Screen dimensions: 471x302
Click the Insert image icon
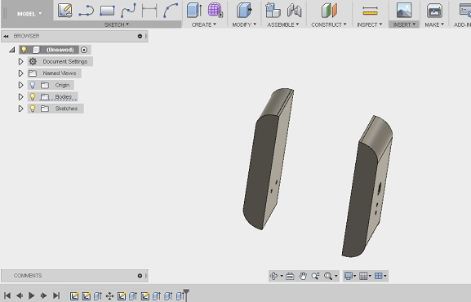[x=404, y=11]
